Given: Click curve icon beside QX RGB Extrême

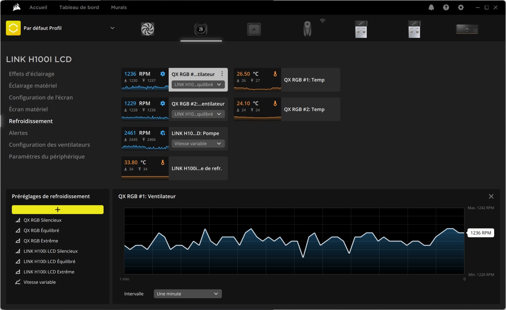Looking at the screenshot, I should pyautogui.click(x=18, y=241).
